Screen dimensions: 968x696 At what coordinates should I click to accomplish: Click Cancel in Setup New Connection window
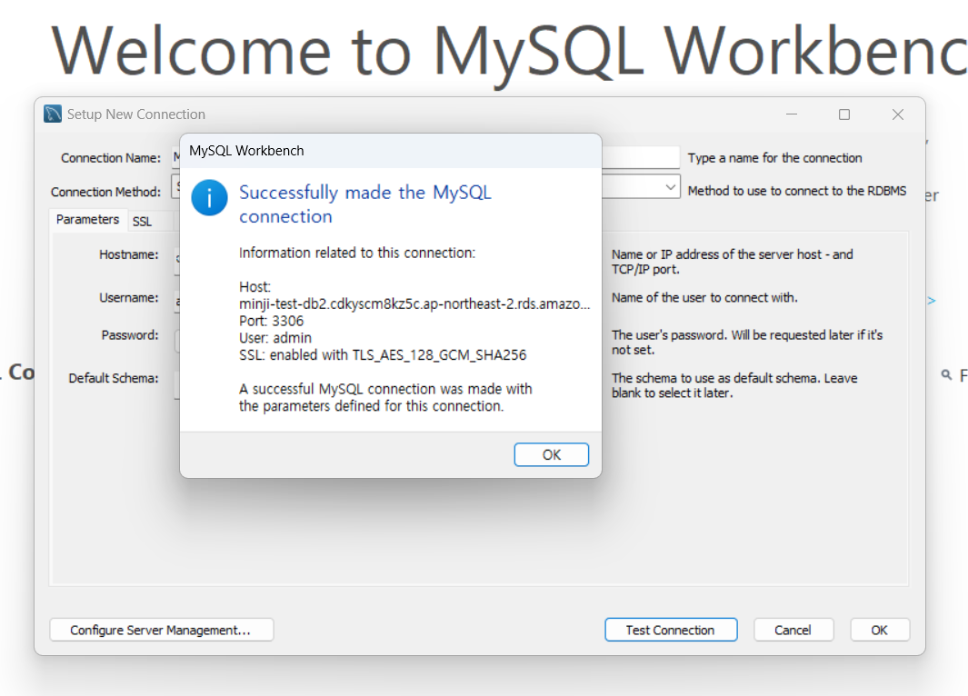[793, 630]
